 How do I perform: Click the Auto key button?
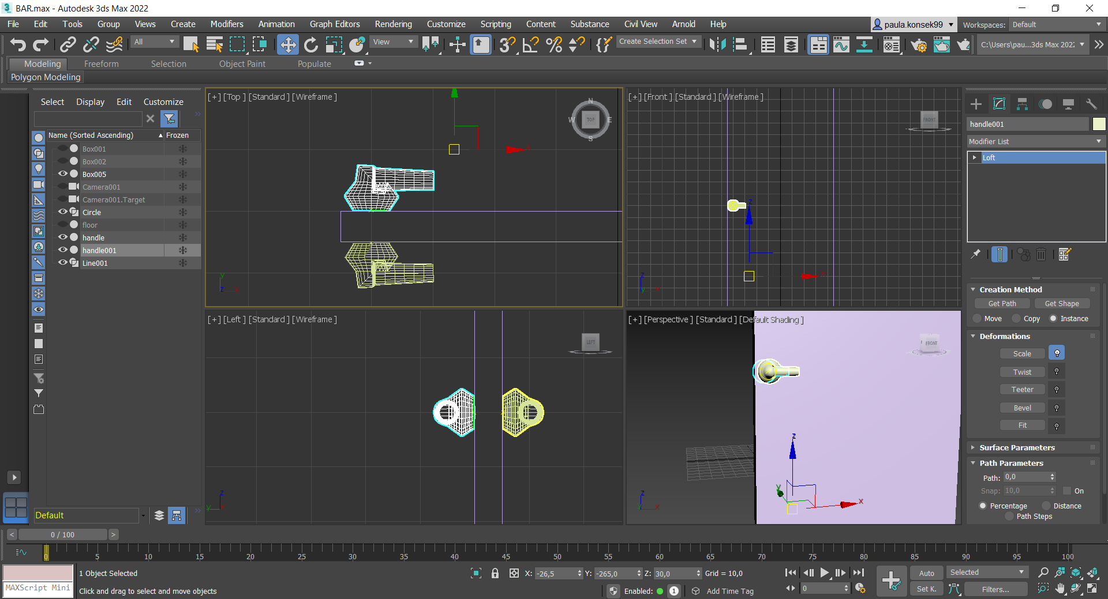click(x=926, y=573)
